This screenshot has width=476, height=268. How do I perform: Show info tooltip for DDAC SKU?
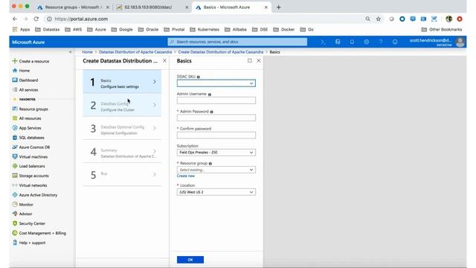pos(199,77)
